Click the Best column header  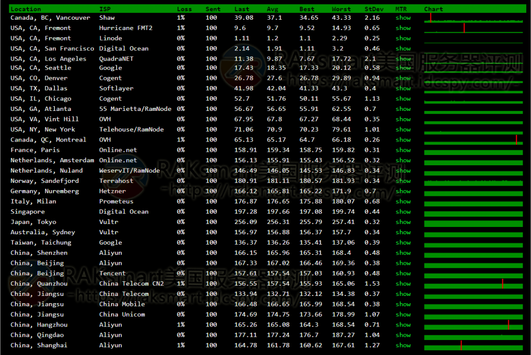coord(307,9)
